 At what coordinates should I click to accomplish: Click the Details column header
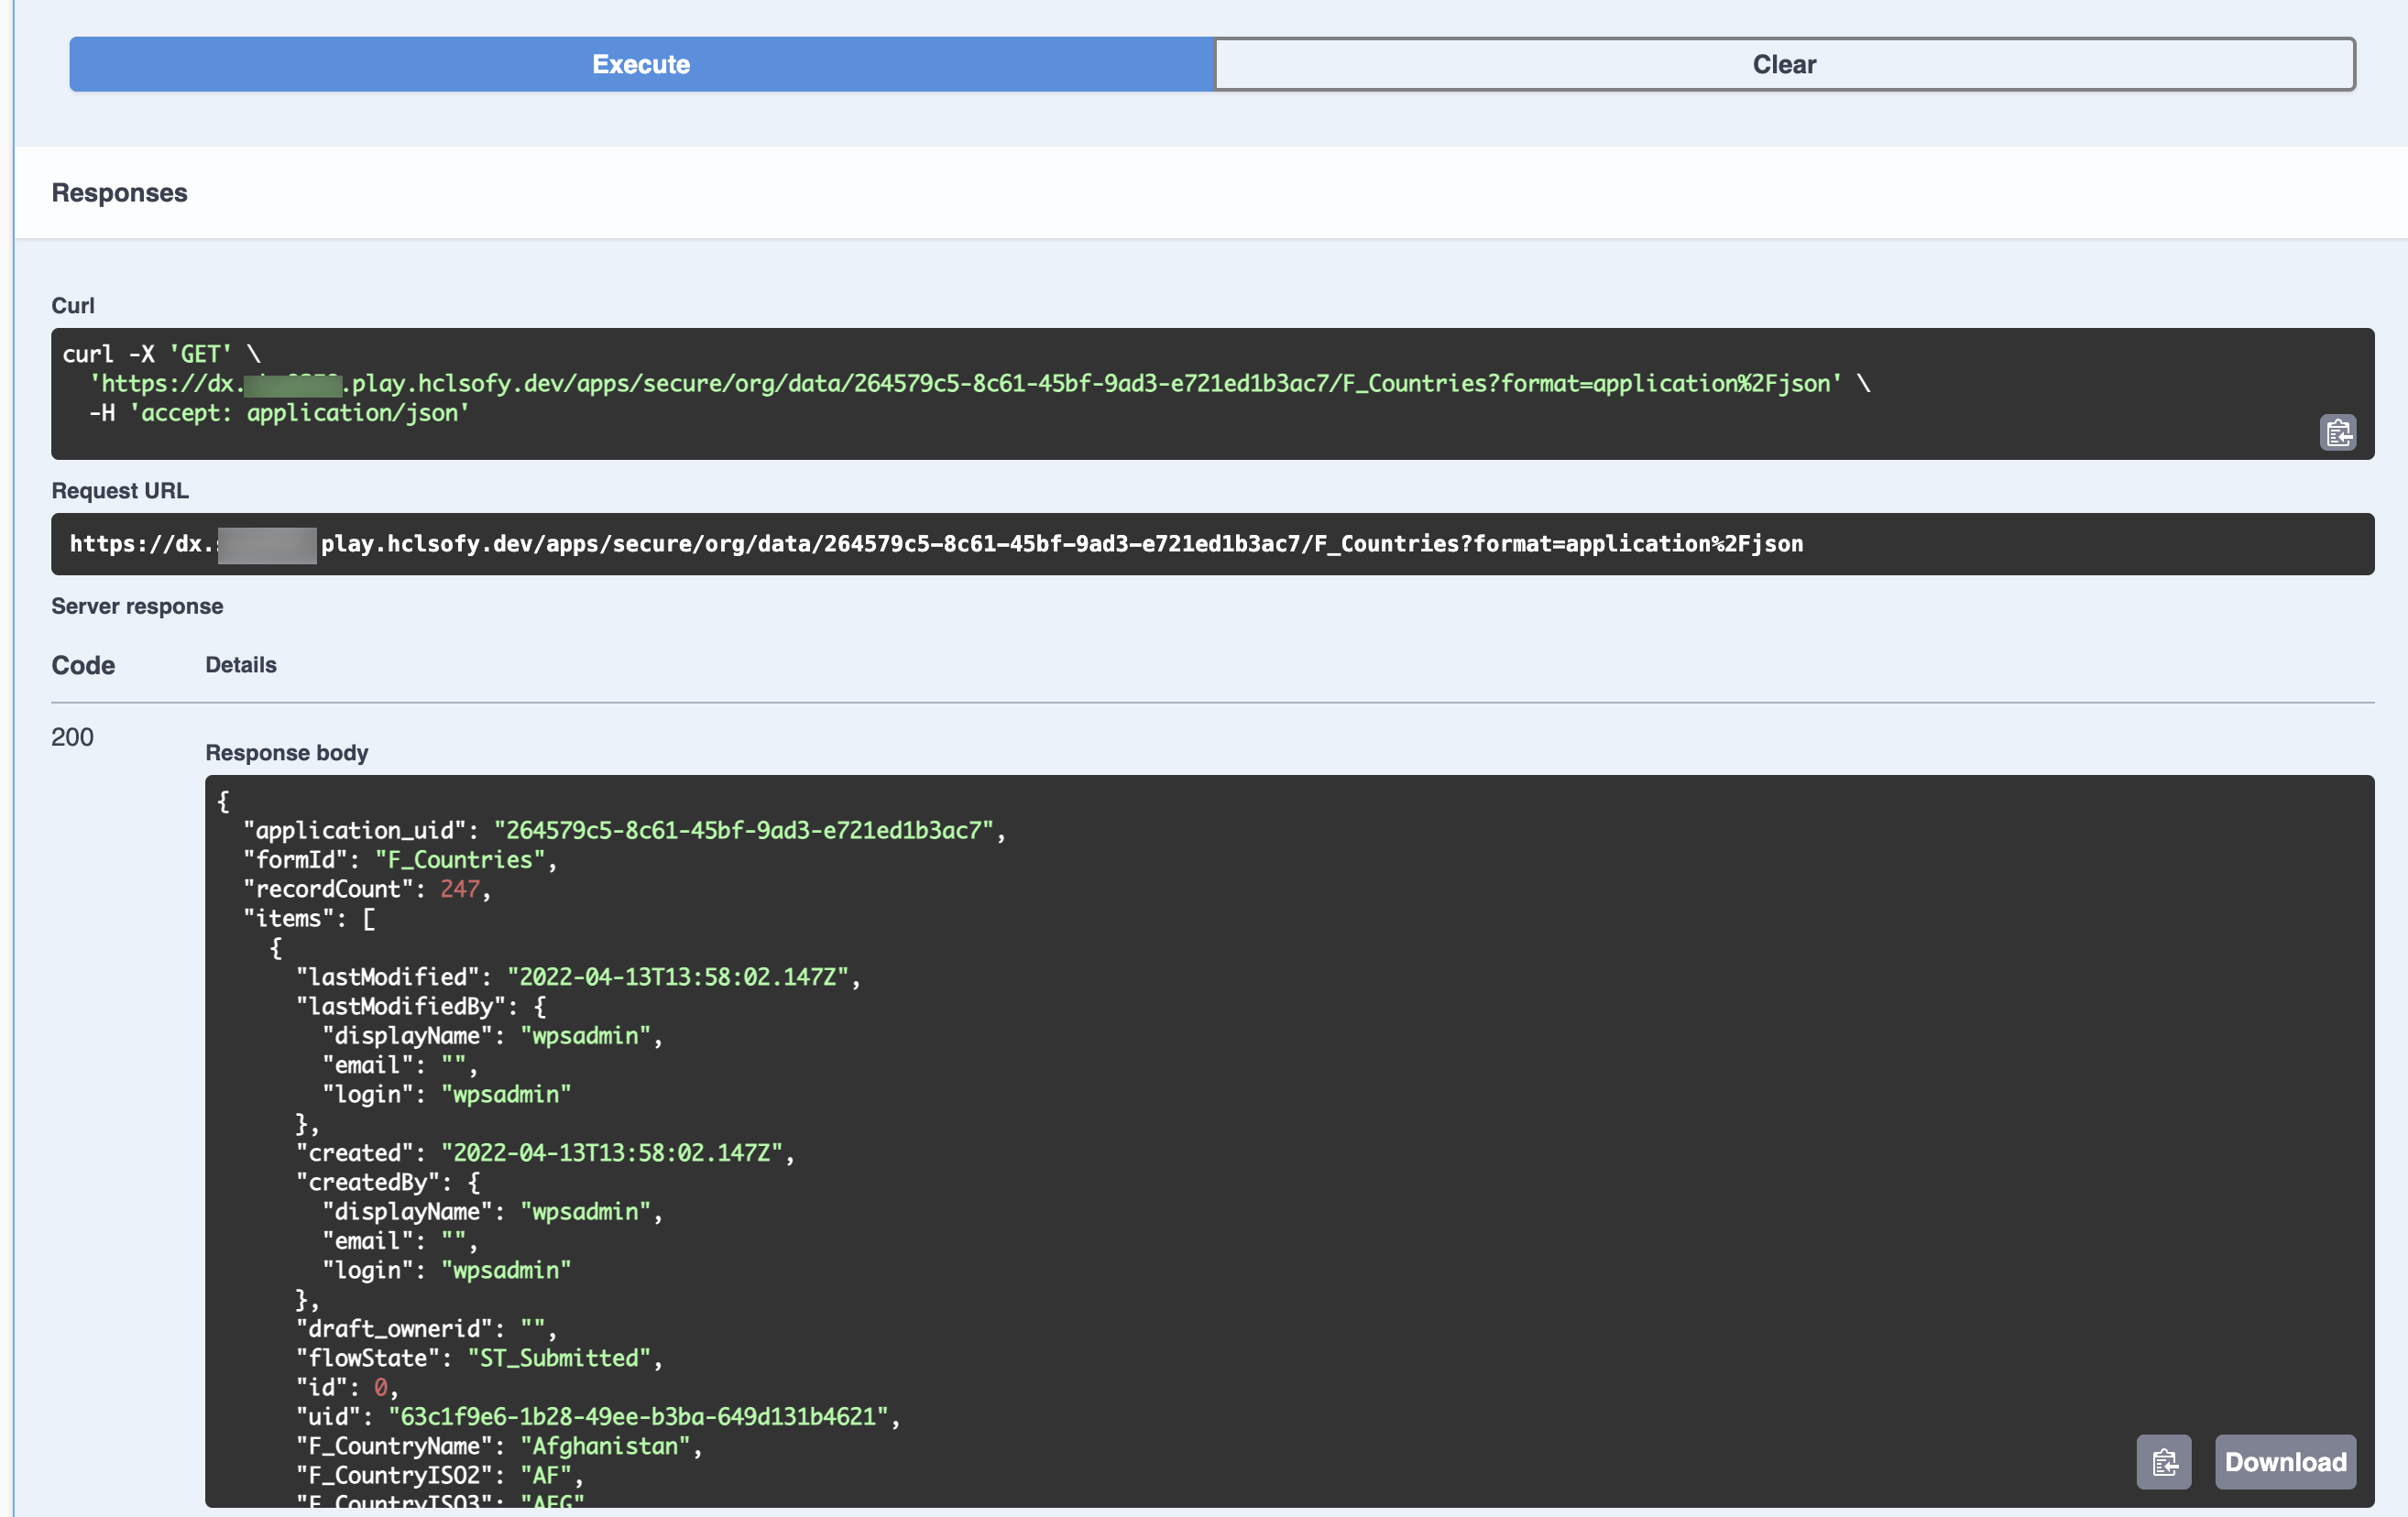coord(240,665)
